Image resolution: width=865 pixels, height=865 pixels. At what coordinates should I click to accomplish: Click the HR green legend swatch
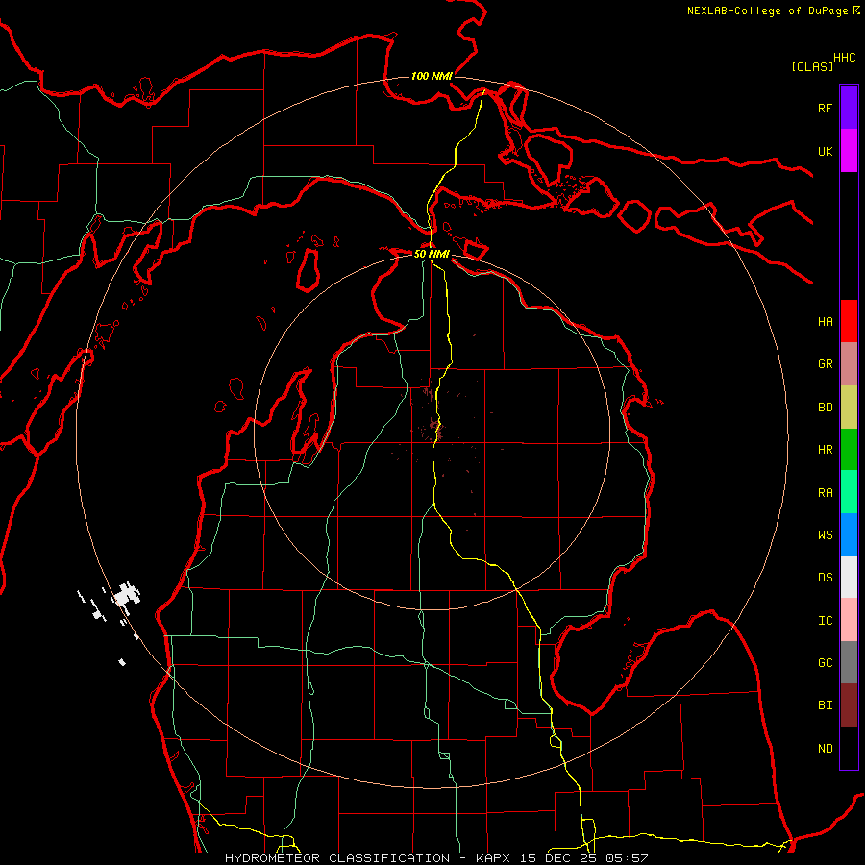coord(849,450)
